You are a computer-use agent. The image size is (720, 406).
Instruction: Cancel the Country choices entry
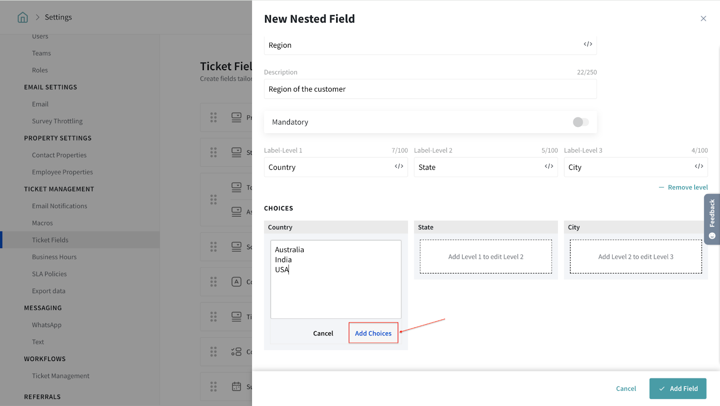[323, 333]
